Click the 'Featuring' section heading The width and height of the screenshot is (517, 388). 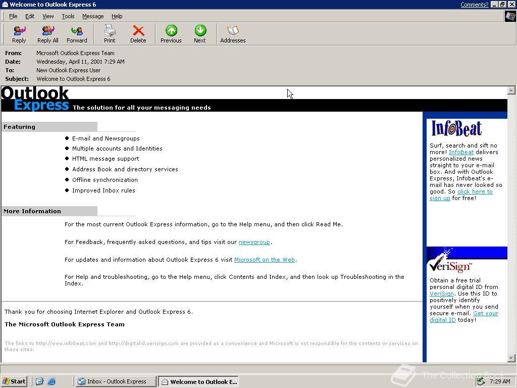click(20, 127)
